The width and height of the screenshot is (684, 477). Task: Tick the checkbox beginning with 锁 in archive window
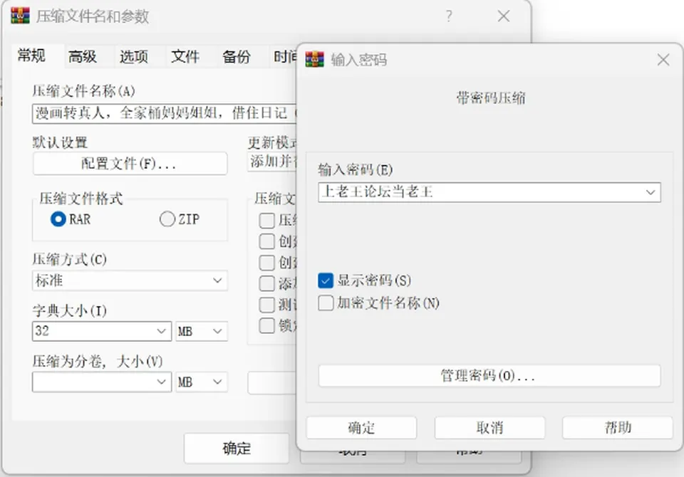pyautogui.click(x=266, y=325)
